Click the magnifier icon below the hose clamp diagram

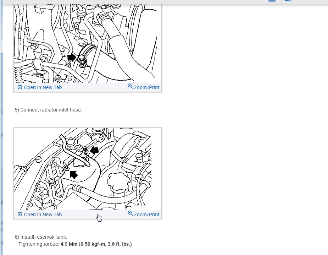click(130, 86)
